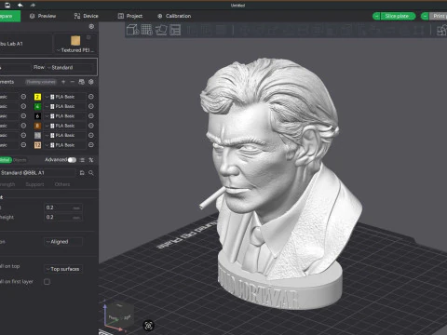Click the Add object cube icon
Image resolution: width=447 pixels, height=335 pixels.
coord(132,30)
